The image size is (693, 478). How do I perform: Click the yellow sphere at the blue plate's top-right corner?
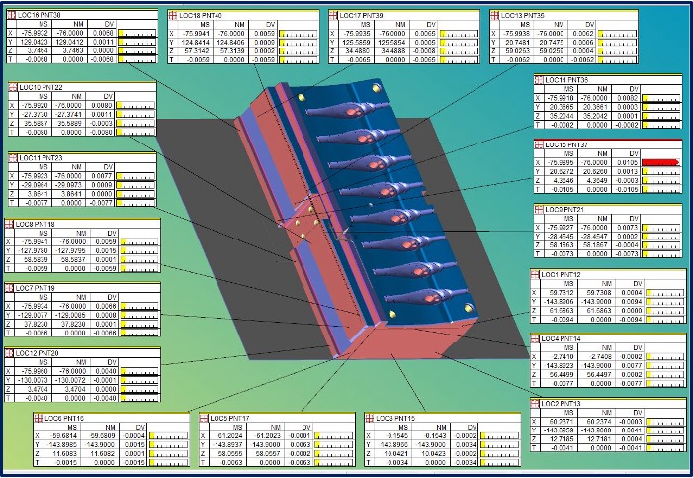coord(376,88)
